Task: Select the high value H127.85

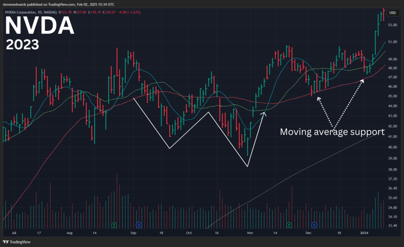Action: (80, 12)
